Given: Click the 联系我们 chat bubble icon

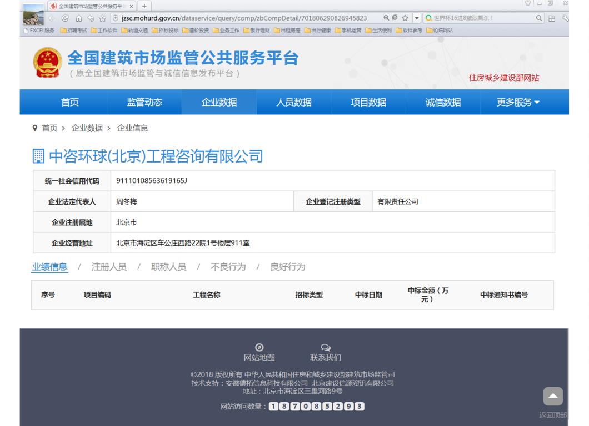Looking at the screenshot, I should pyautogui.click(x=326, y=348).
